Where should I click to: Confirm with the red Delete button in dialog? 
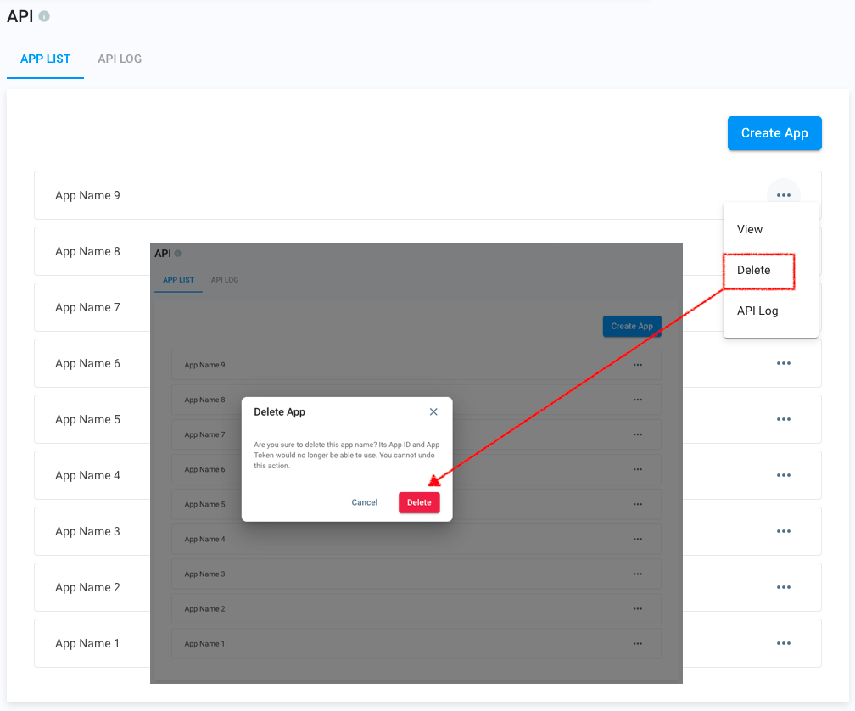click(419, 503)
